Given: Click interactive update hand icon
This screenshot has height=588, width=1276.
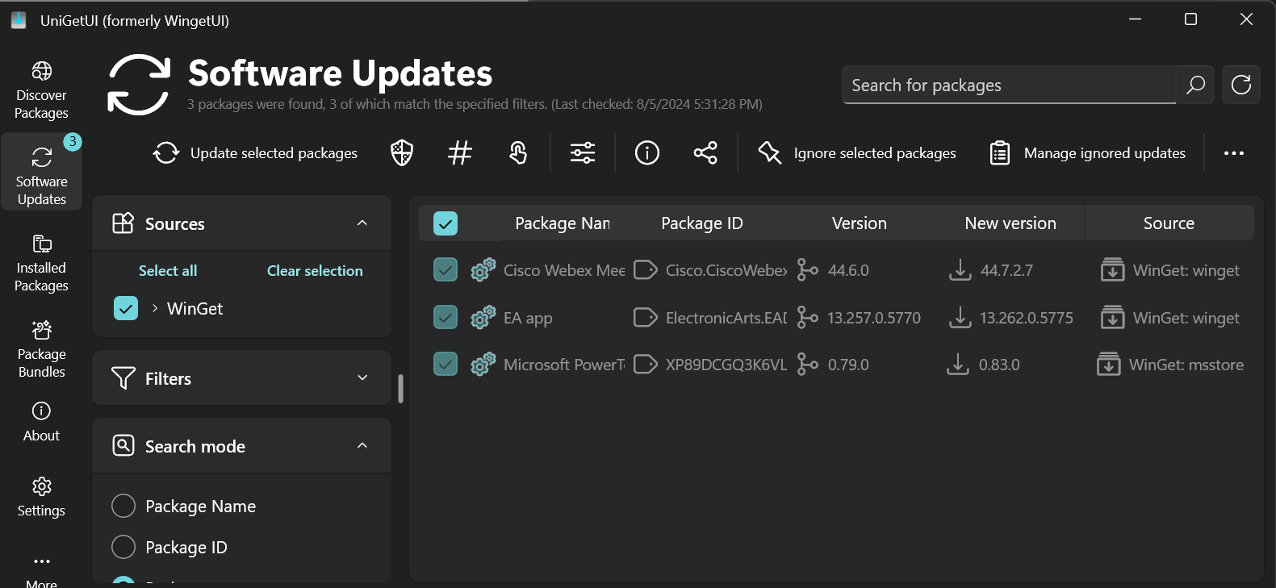Looking at the screenshot, I should tap(518, 152).
